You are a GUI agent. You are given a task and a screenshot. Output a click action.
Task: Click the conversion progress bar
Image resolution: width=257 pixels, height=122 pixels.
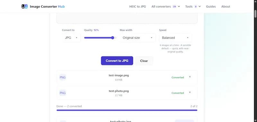point(127,110)
